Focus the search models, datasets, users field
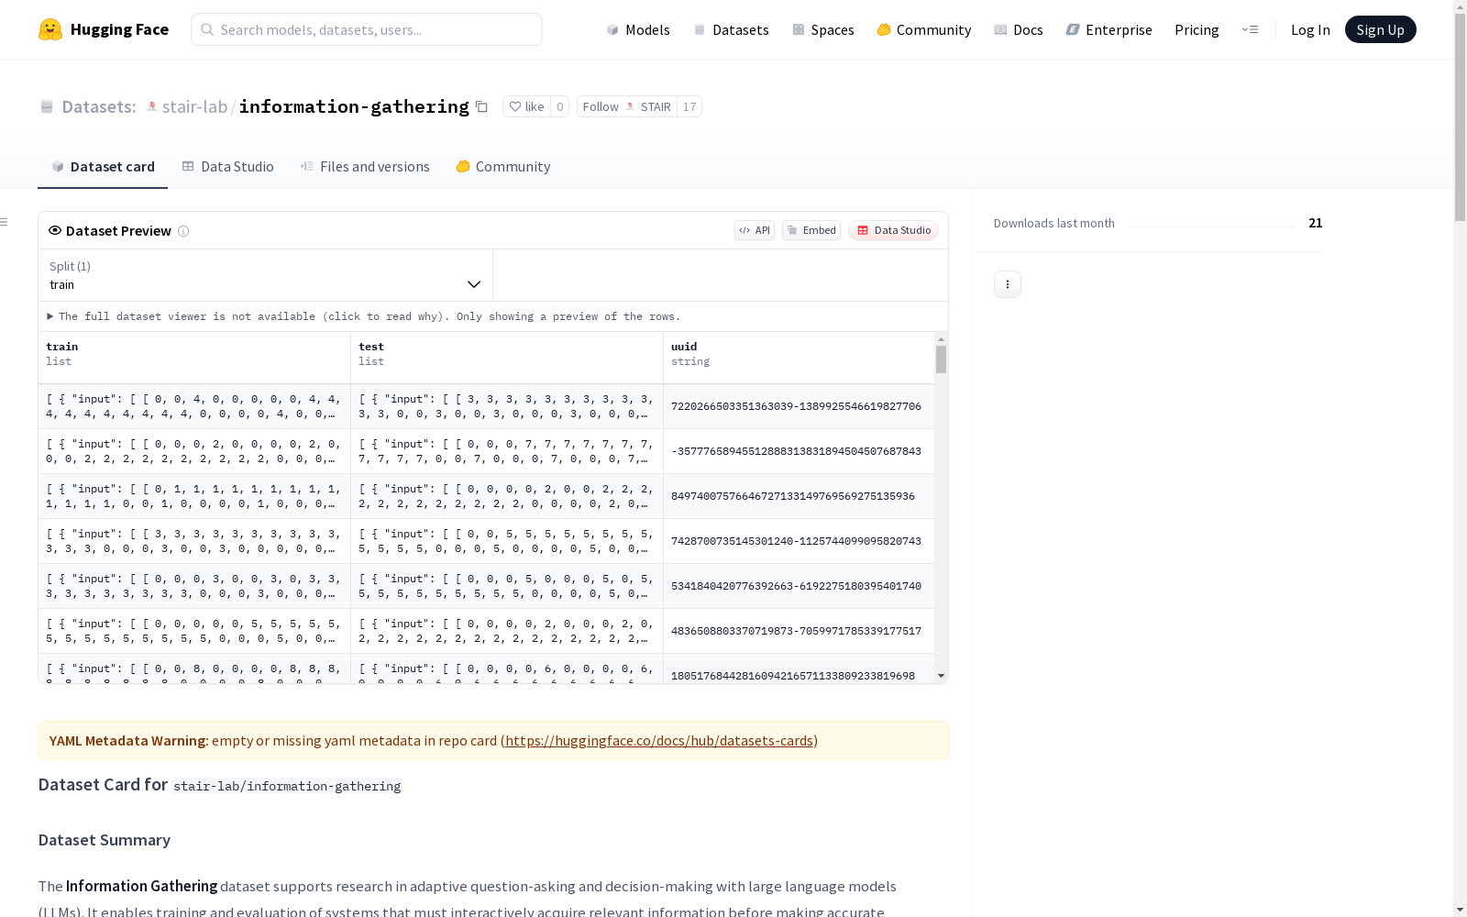 point(367,29)
